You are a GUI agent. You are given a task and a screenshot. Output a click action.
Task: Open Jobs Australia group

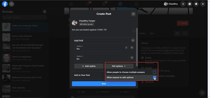(x=25, y=89)
